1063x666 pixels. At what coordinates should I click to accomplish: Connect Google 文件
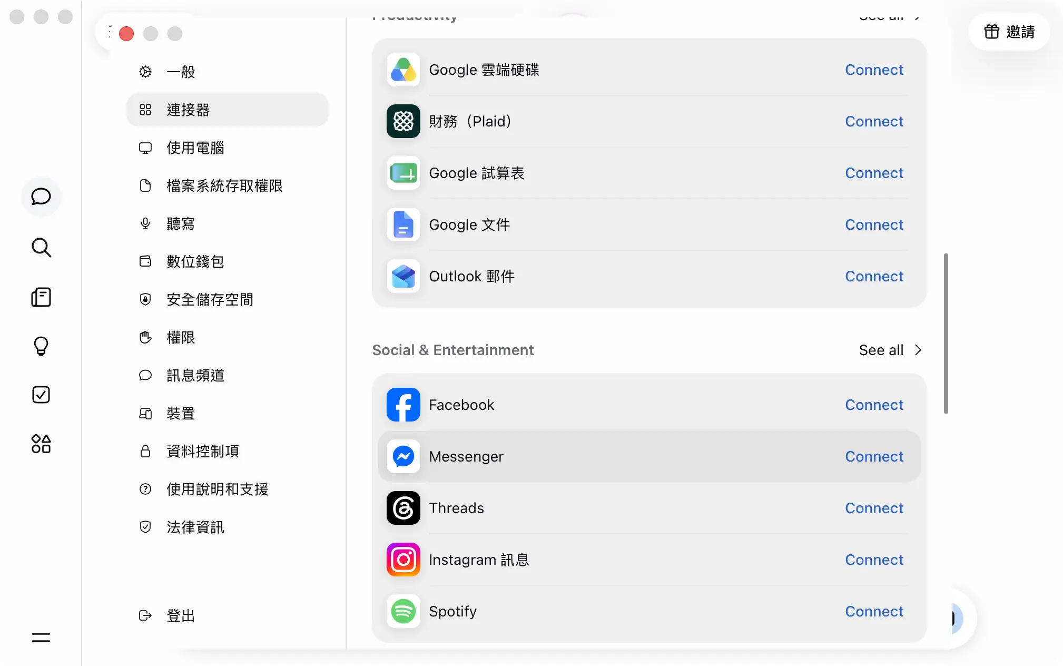click(x=874, y=224)
